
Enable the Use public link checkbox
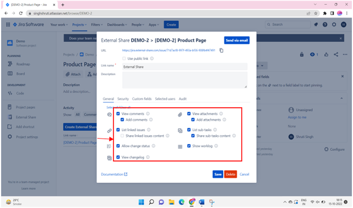[x=124, y=59]
